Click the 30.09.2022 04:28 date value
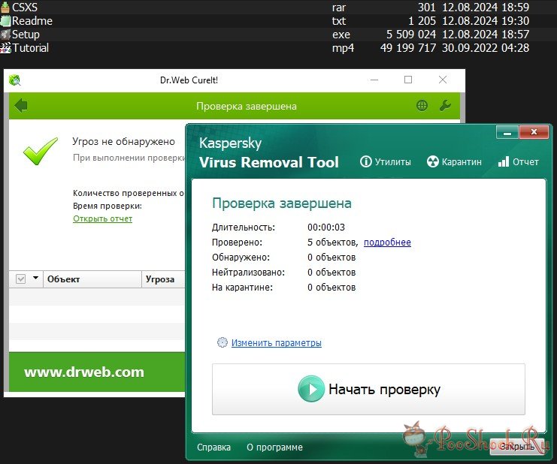The image size is (557, 464). click(486, 47)
